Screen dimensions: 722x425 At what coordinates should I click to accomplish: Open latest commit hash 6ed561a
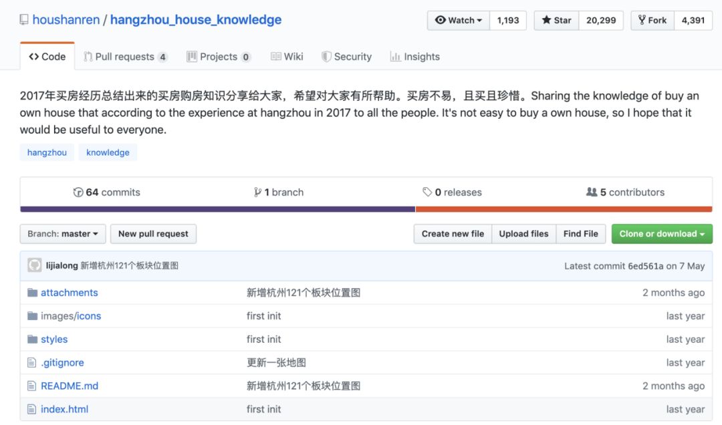(645, 266)
